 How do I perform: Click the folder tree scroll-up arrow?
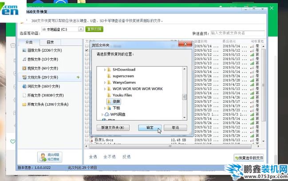pyautogui.click(x=185, y=69)
